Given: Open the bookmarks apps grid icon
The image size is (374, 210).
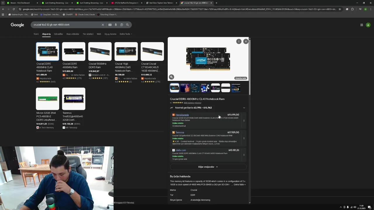Looking at the screenshot, I should tap(3, 14).
